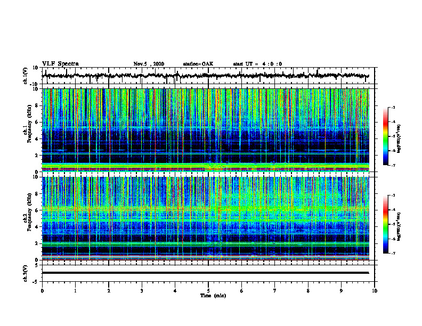Click the "5" tick on the Time axis
Viewport: 422px width, 326px height.
pos(208,291)
